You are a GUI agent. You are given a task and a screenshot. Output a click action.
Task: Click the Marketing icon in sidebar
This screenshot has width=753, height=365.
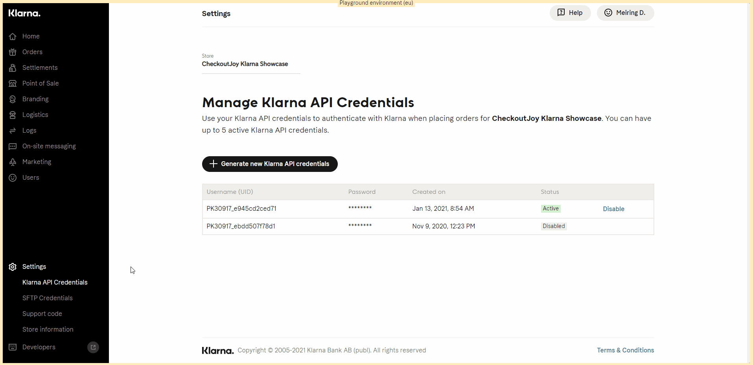[13, 162]
